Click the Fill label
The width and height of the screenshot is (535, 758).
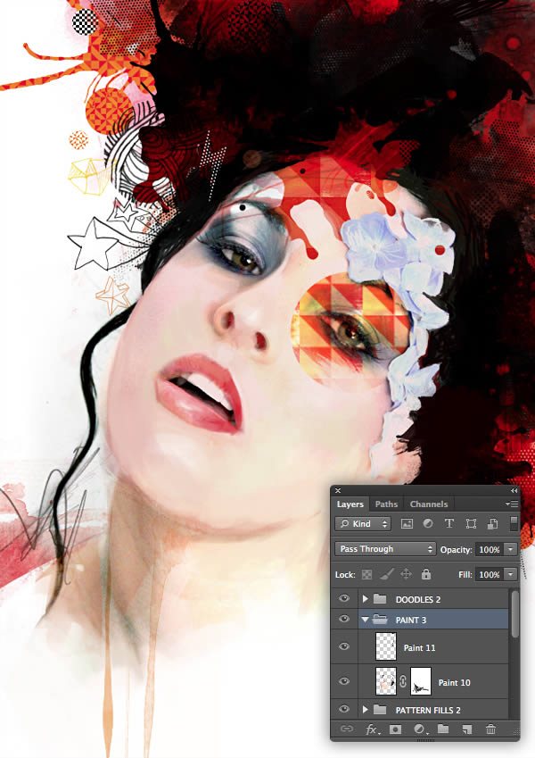coord(465,574)
